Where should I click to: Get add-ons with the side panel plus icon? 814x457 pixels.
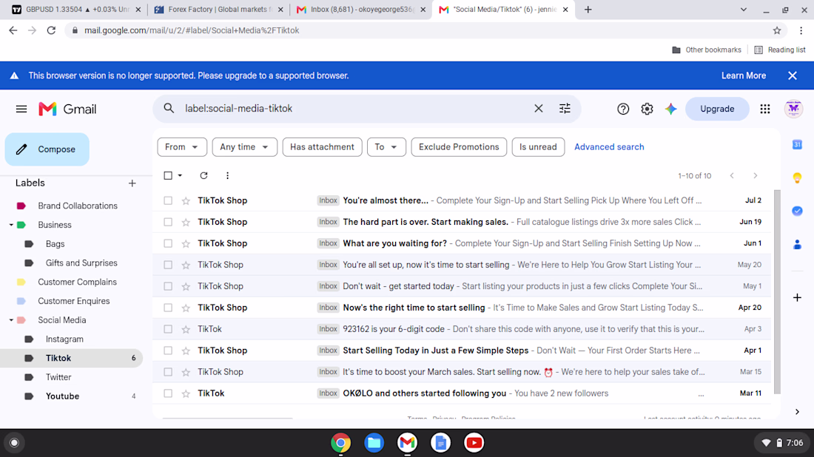798,297
